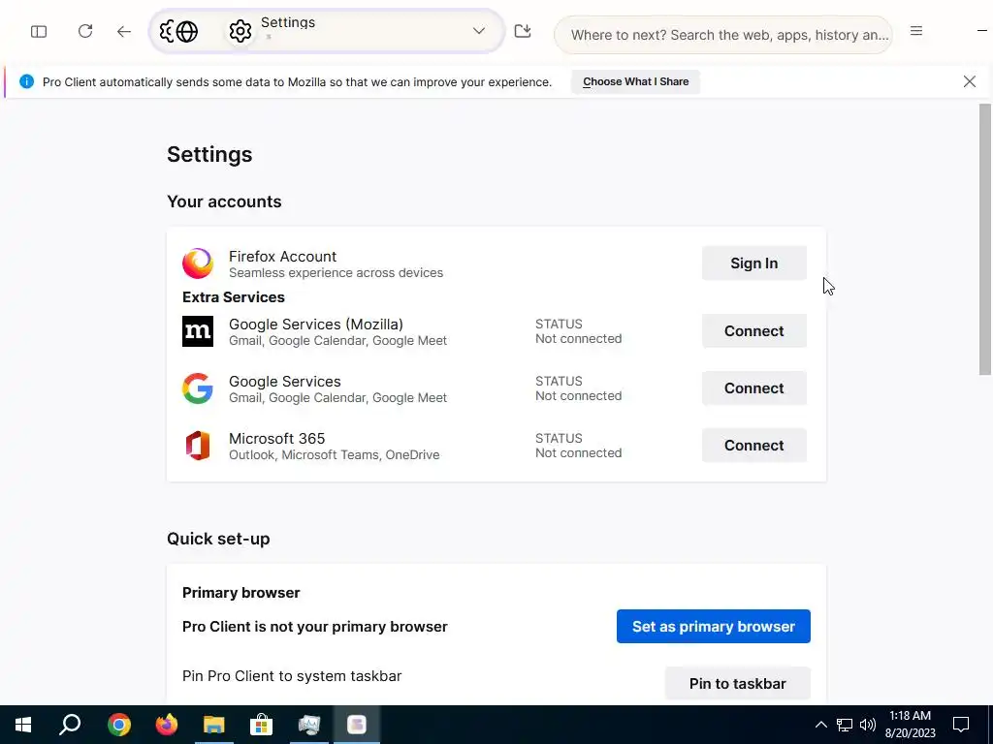Reload the page with refresh icon
The width and height of the screenshot is (993, 744).
pos(85,31)
